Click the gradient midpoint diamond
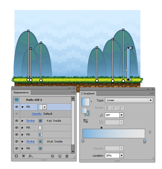The height and width of the screenshot is (169, 162). click(x=101, y=128)
